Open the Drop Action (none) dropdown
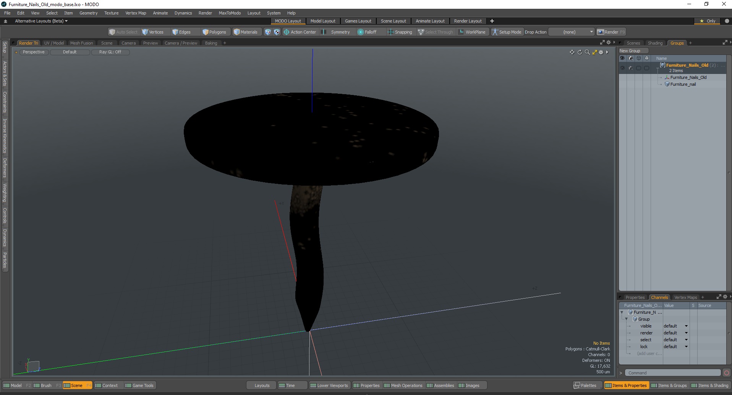Screen dimensions: 732x395 [x=572, y=32]
